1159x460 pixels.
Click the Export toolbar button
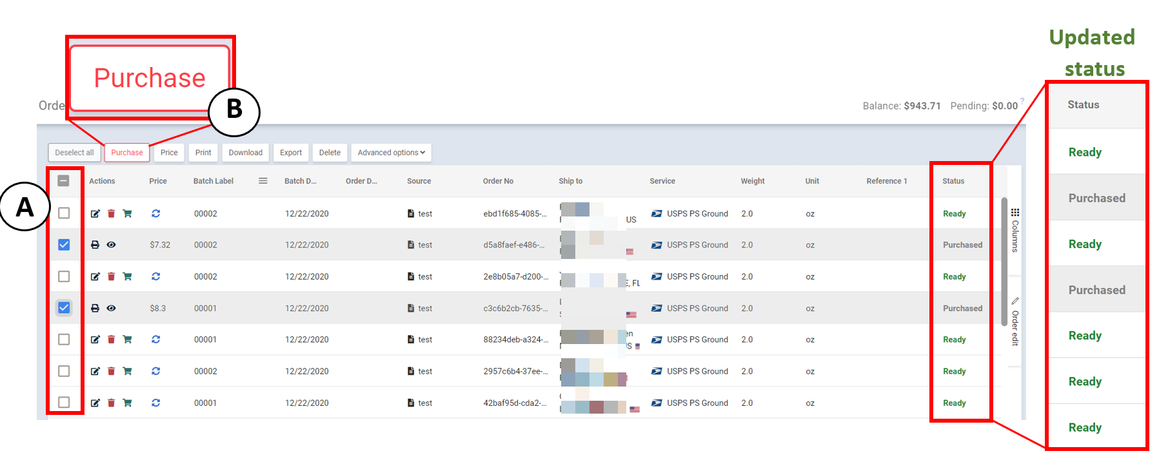point(291,153)
